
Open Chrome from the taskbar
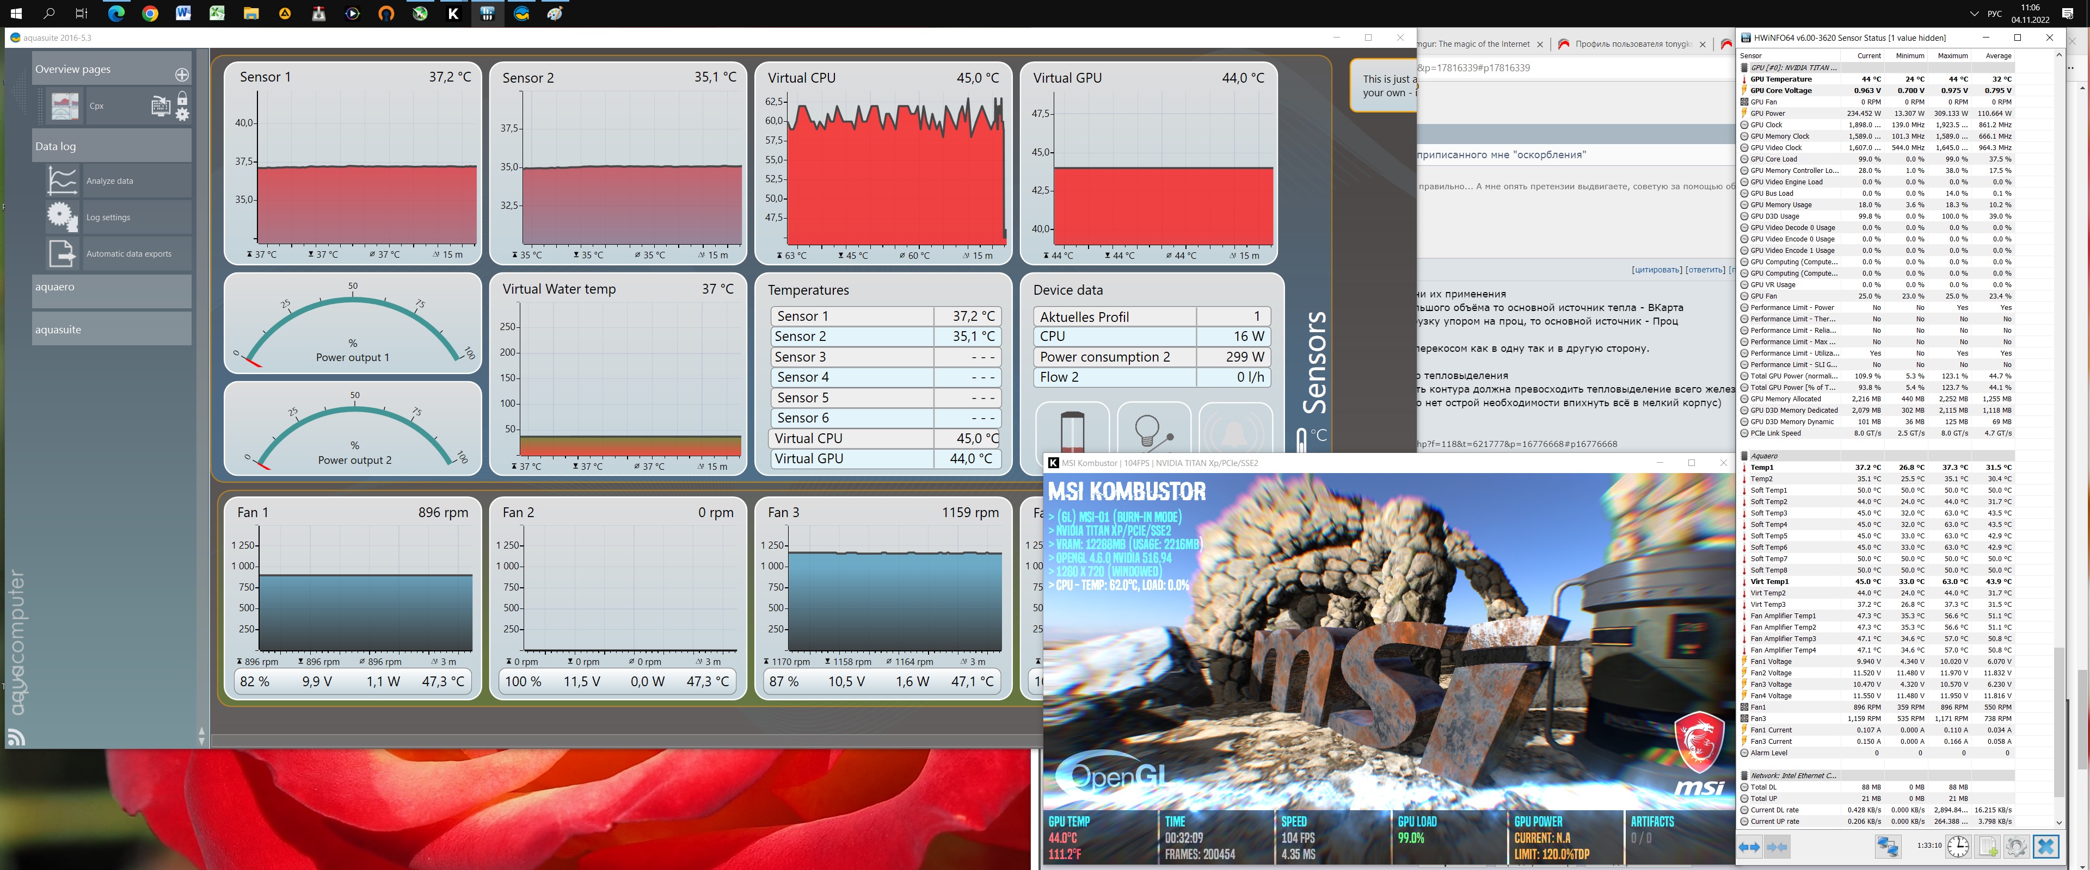(x=149, y=13)
